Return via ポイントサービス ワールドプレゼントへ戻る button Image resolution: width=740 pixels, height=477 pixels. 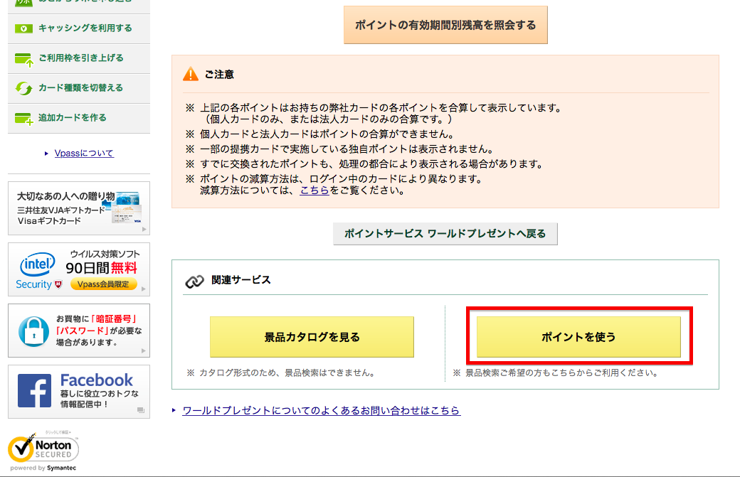[445, 234]
